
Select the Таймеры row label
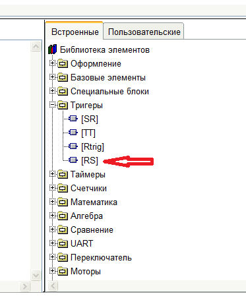pyautogui.click(x=88, y=175)
